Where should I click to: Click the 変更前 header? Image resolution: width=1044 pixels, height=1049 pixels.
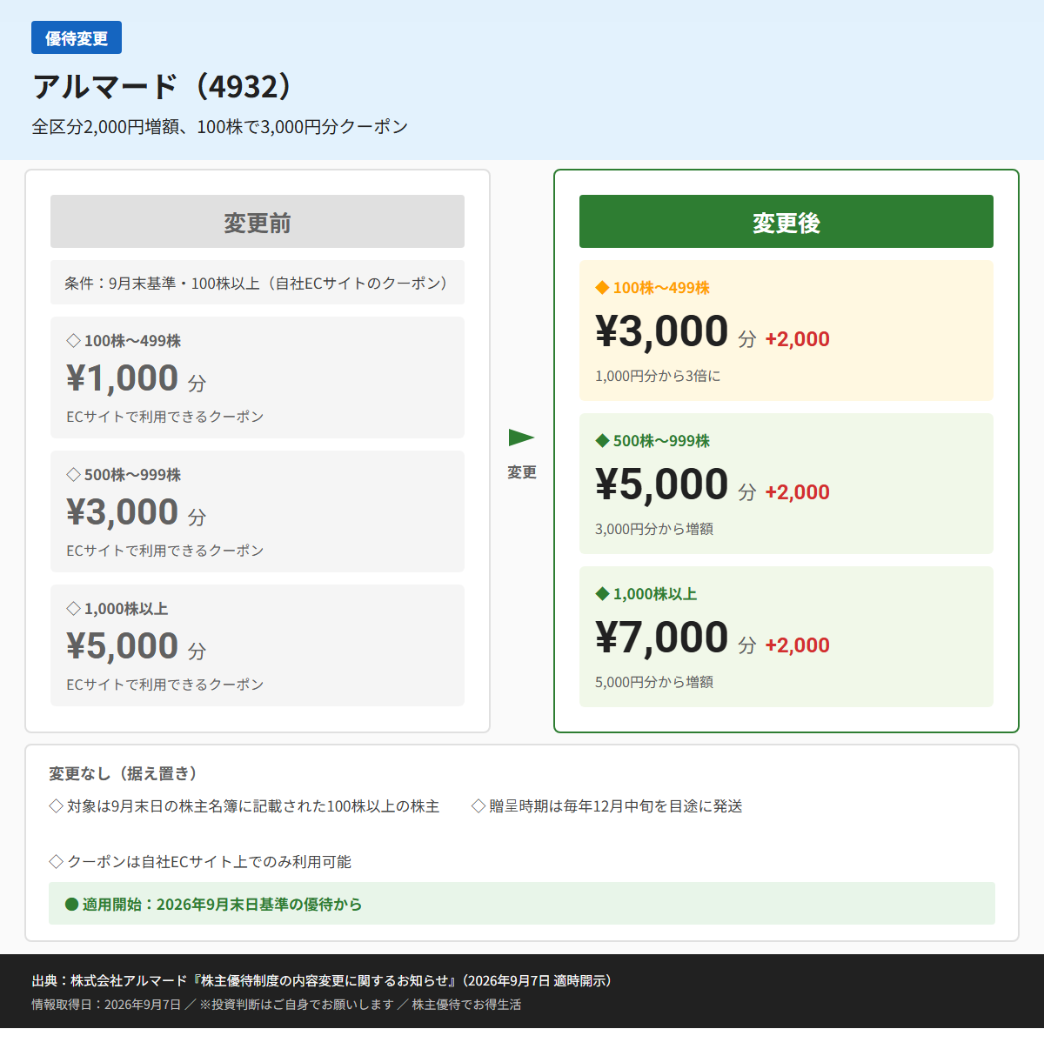[258, 222]
